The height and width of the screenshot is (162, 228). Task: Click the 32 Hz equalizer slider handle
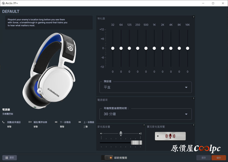[x=113, y=48]
